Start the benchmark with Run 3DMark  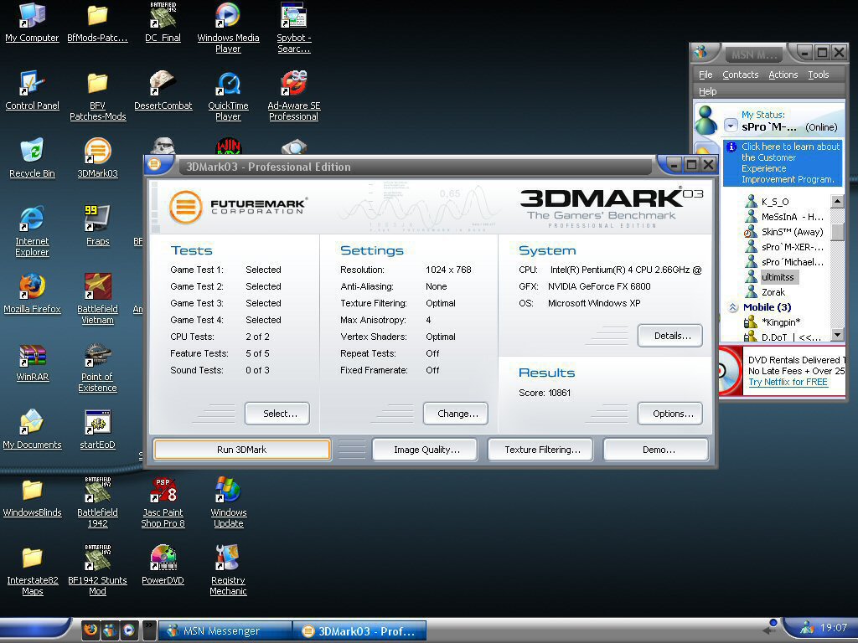click(242, 450)
